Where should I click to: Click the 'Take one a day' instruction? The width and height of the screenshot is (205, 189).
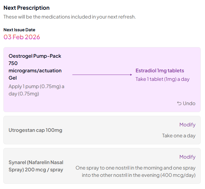(x=179, y=136)
